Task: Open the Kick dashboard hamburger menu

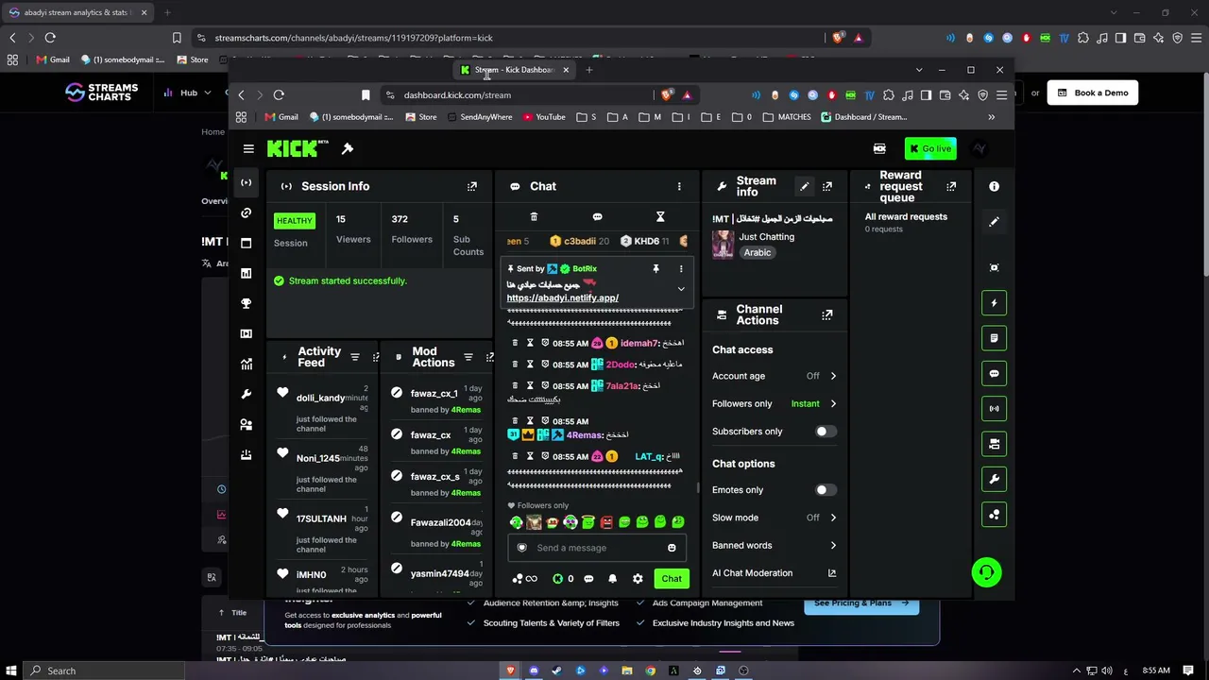Action: click(248, 148)
